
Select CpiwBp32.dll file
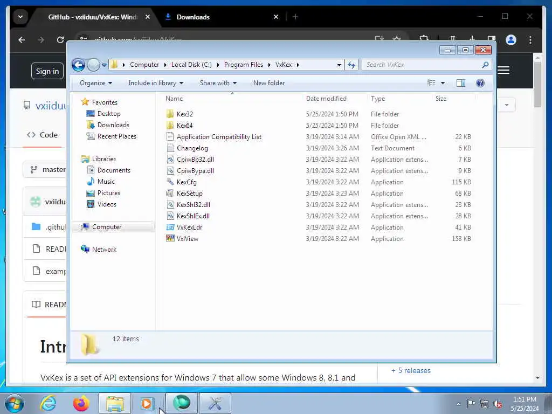coord(195,160)
